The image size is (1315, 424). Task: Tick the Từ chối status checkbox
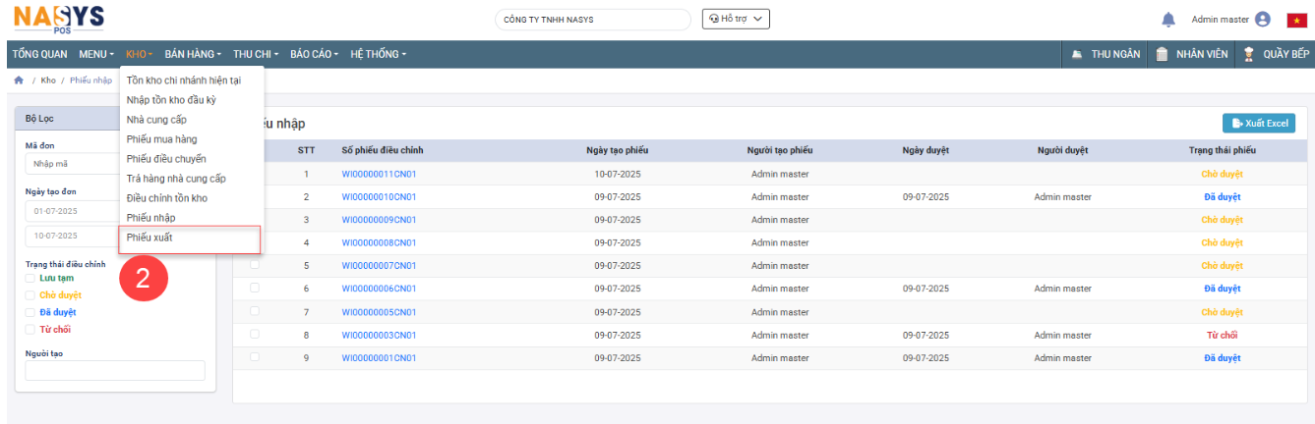point(30,330)
